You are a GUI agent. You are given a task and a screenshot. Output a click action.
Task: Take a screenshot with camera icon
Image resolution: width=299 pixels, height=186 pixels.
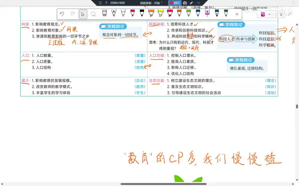click(185, 3)
